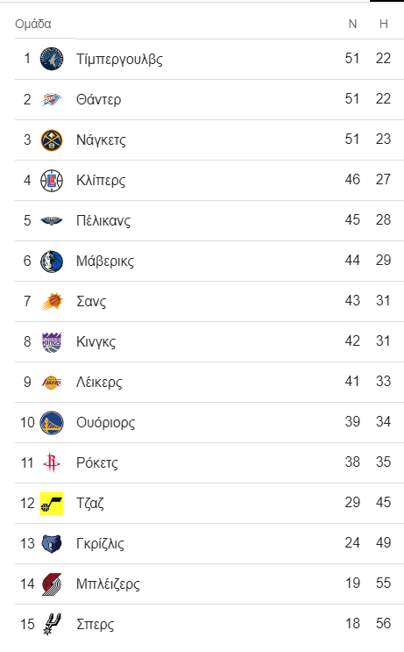Click the H losses column header
The height and width of the screenshot is (652, 404).
coord(384,24)
